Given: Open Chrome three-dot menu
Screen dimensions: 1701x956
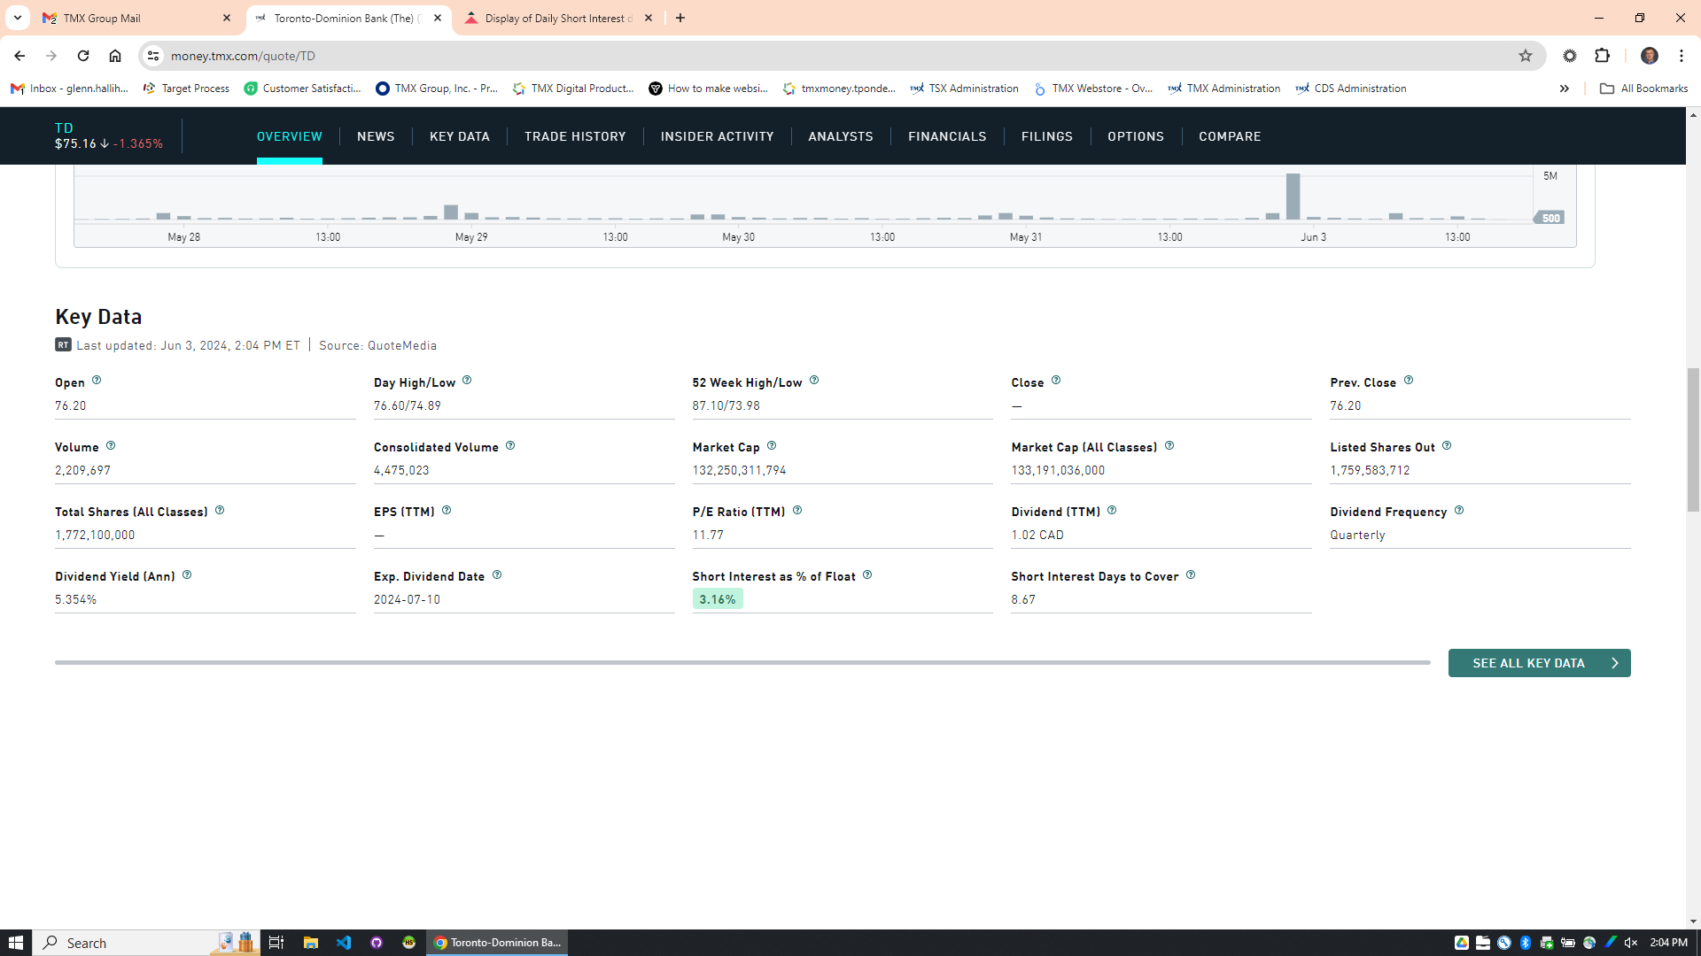Looking at the screenshot, I should [1682, 56].
